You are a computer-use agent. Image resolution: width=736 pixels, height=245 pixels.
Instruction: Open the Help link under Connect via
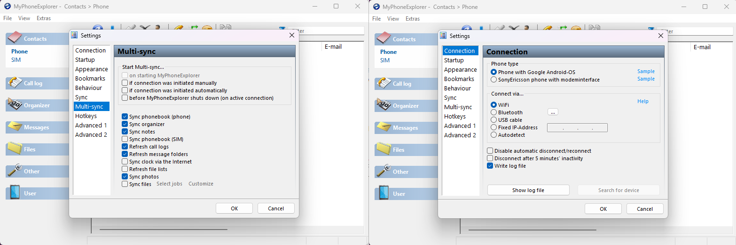(x=643, y=101)
